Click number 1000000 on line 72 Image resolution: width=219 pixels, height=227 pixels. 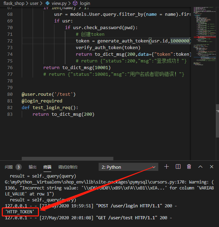pos(180,41)
